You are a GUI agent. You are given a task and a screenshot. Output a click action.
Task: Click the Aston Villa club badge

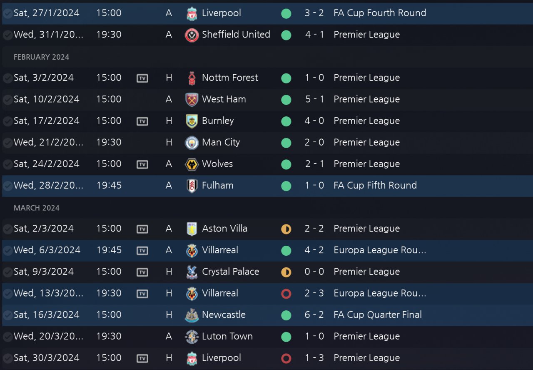(192, 229)
